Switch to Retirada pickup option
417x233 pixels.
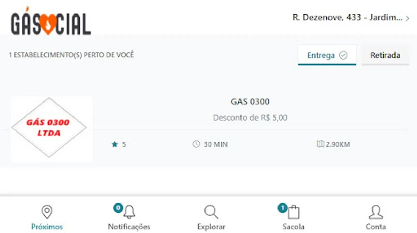(x=385, y=55)
